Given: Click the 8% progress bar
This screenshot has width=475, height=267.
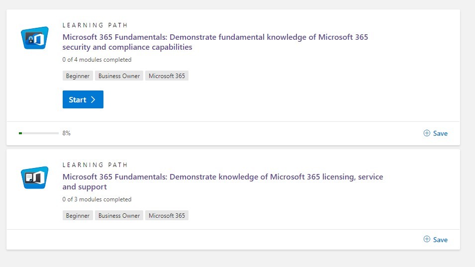Looking at the screenshot, I should click(x=39, y=133).
